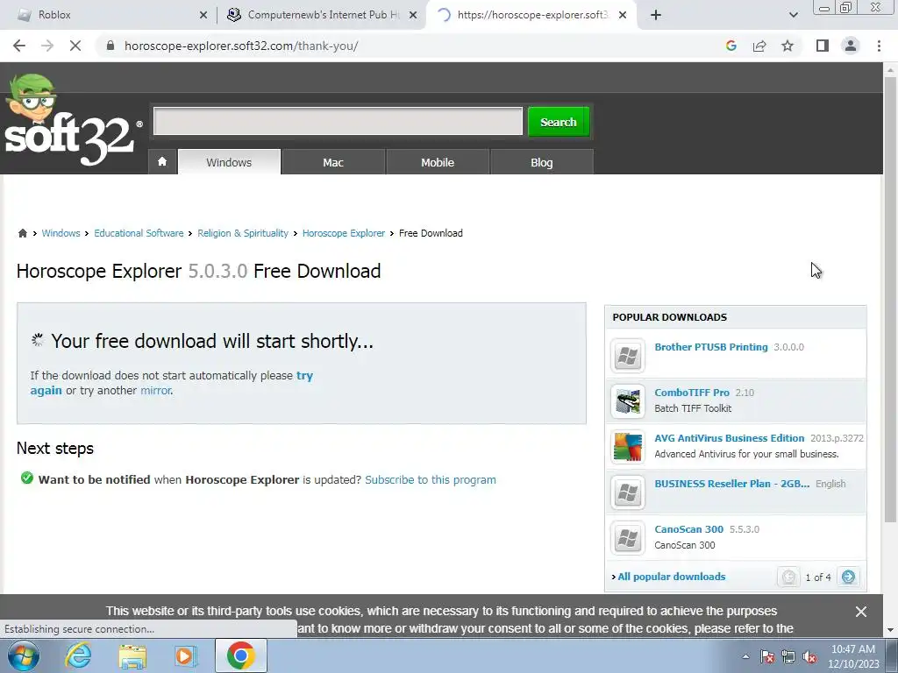The width and height of the screenshot is (898, 673).
Task: Show hidden system tray icons
Action: pos(745,656)
